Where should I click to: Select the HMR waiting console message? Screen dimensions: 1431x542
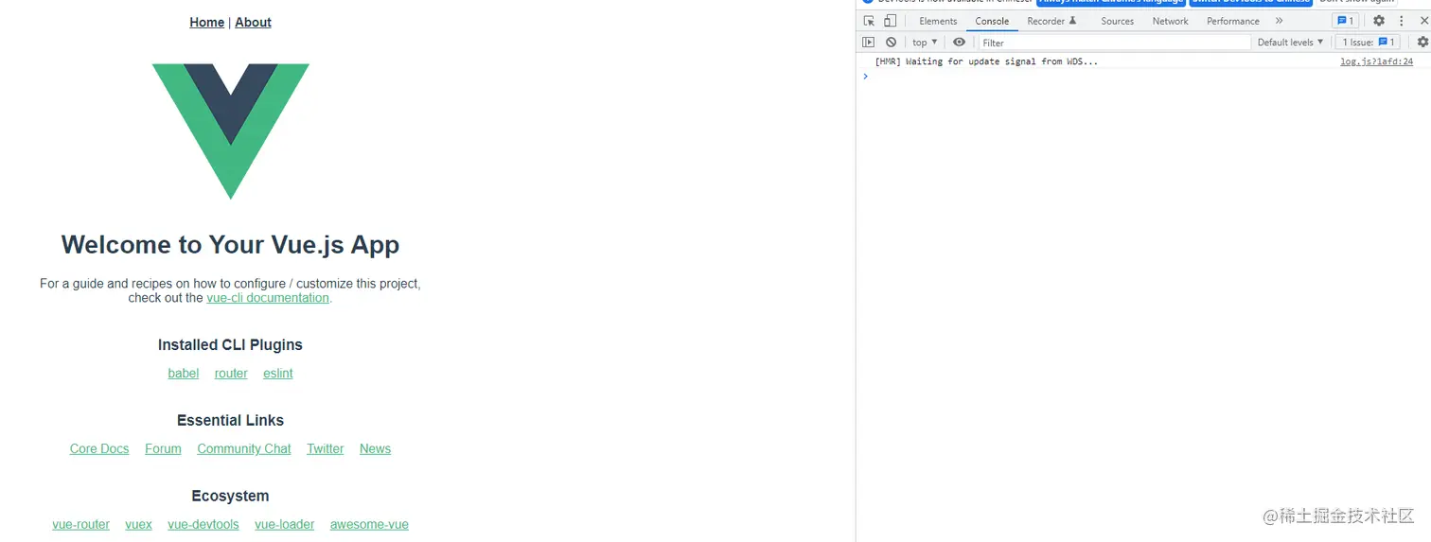(x=986, y=61)
